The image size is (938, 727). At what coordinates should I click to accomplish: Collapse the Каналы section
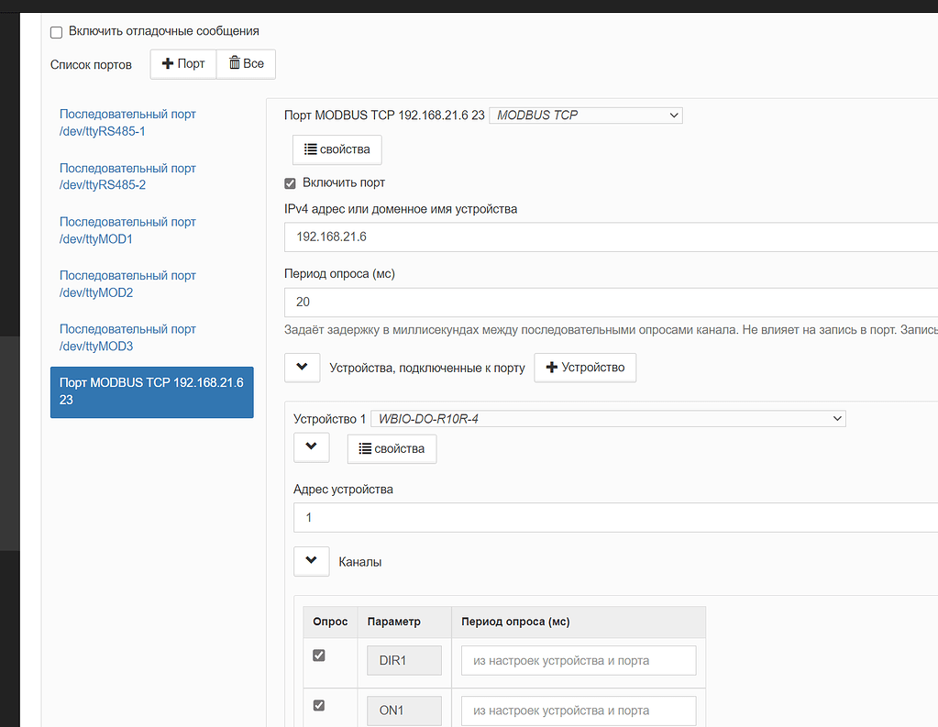point(310,560)
